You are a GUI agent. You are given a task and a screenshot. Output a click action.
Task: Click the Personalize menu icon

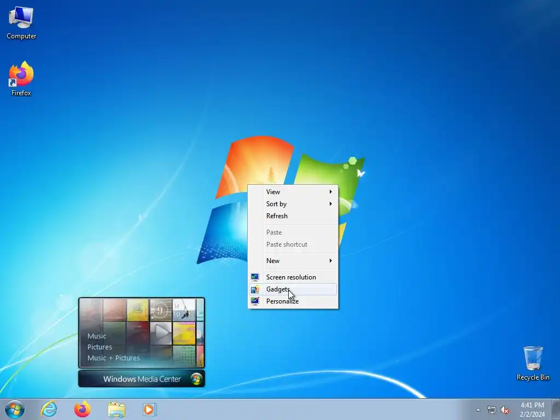[255, 301]
